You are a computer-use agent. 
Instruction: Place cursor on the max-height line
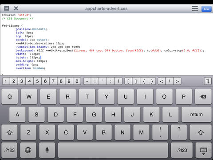pos(32,61)
